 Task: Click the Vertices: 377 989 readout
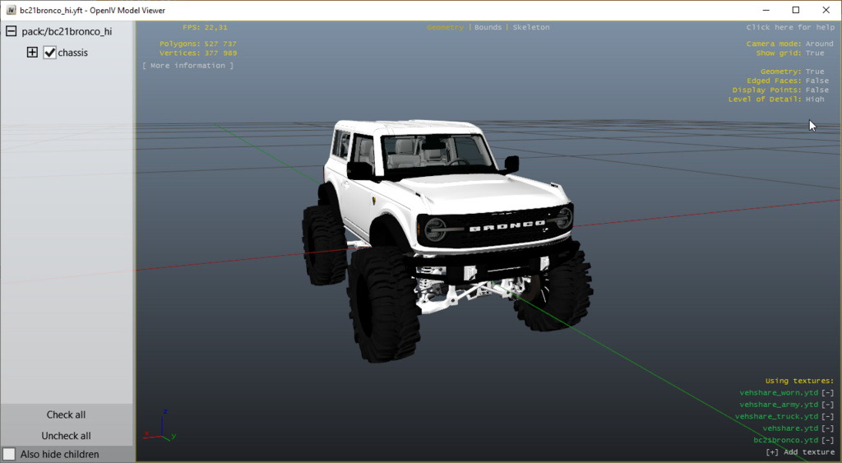[x=197, y=53]
